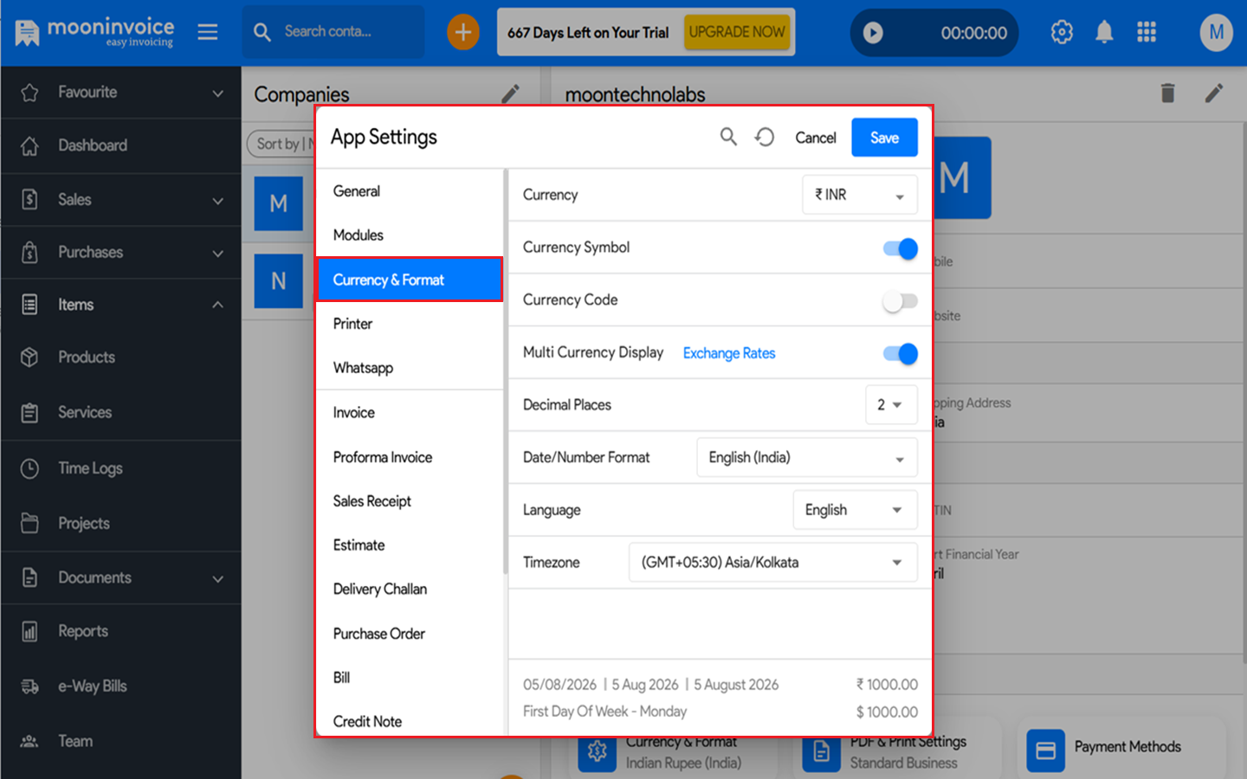Open the Date/Number Format dropdown
The image size is (1247, 779).
[807, 457]
